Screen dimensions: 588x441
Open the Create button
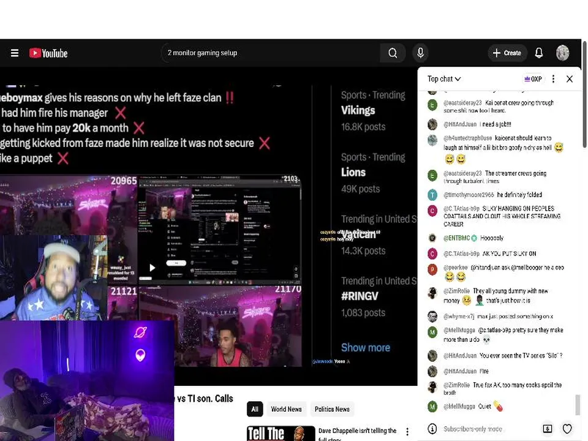pos(507,53)
